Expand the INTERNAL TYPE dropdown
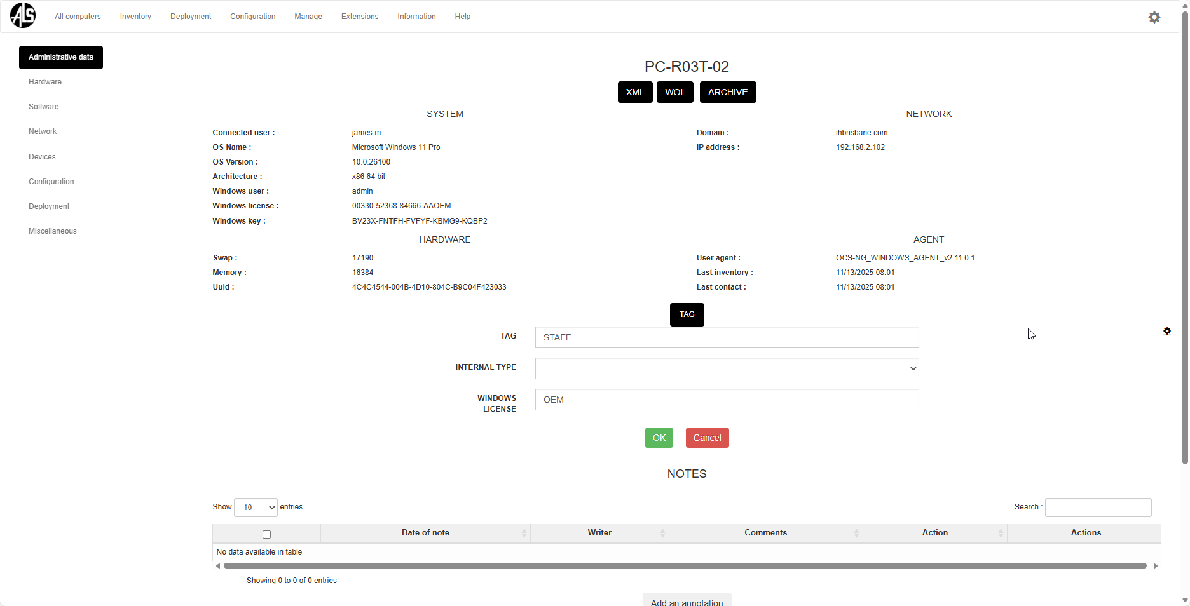The image size is (1190, 606). (x=727, y=368)
